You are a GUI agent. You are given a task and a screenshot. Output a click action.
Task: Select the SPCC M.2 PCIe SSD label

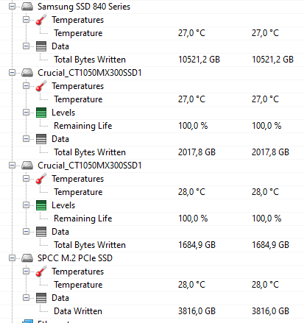pos(75,258)
